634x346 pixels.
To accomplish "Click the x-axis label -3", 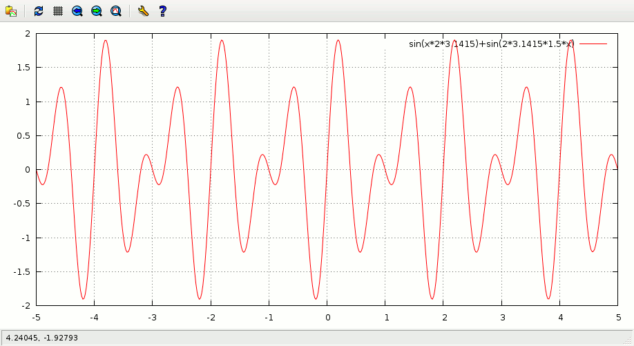I will [153, 318].
